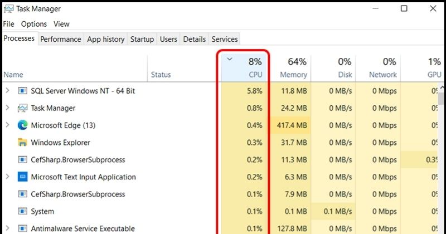Sort by the Disk column header
Image resolution: width=446 pixels, height=234 pixels.
333,68
